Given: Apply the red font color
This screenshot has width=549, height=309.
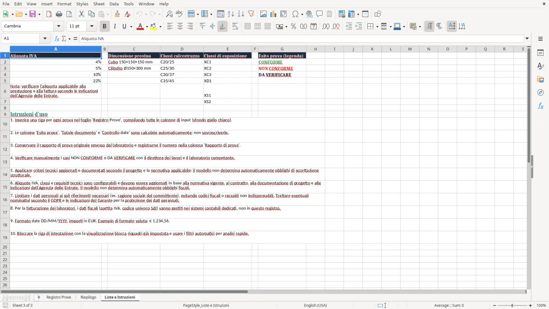Looking at the screenshot, I should pos(140,27).
